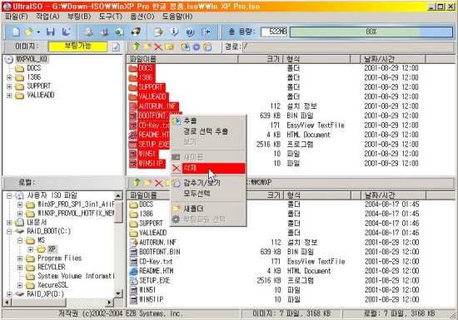This screenshot has height=320, width=458.
Task: Click the blue info icon in toolbar
Action: point(174,32)
